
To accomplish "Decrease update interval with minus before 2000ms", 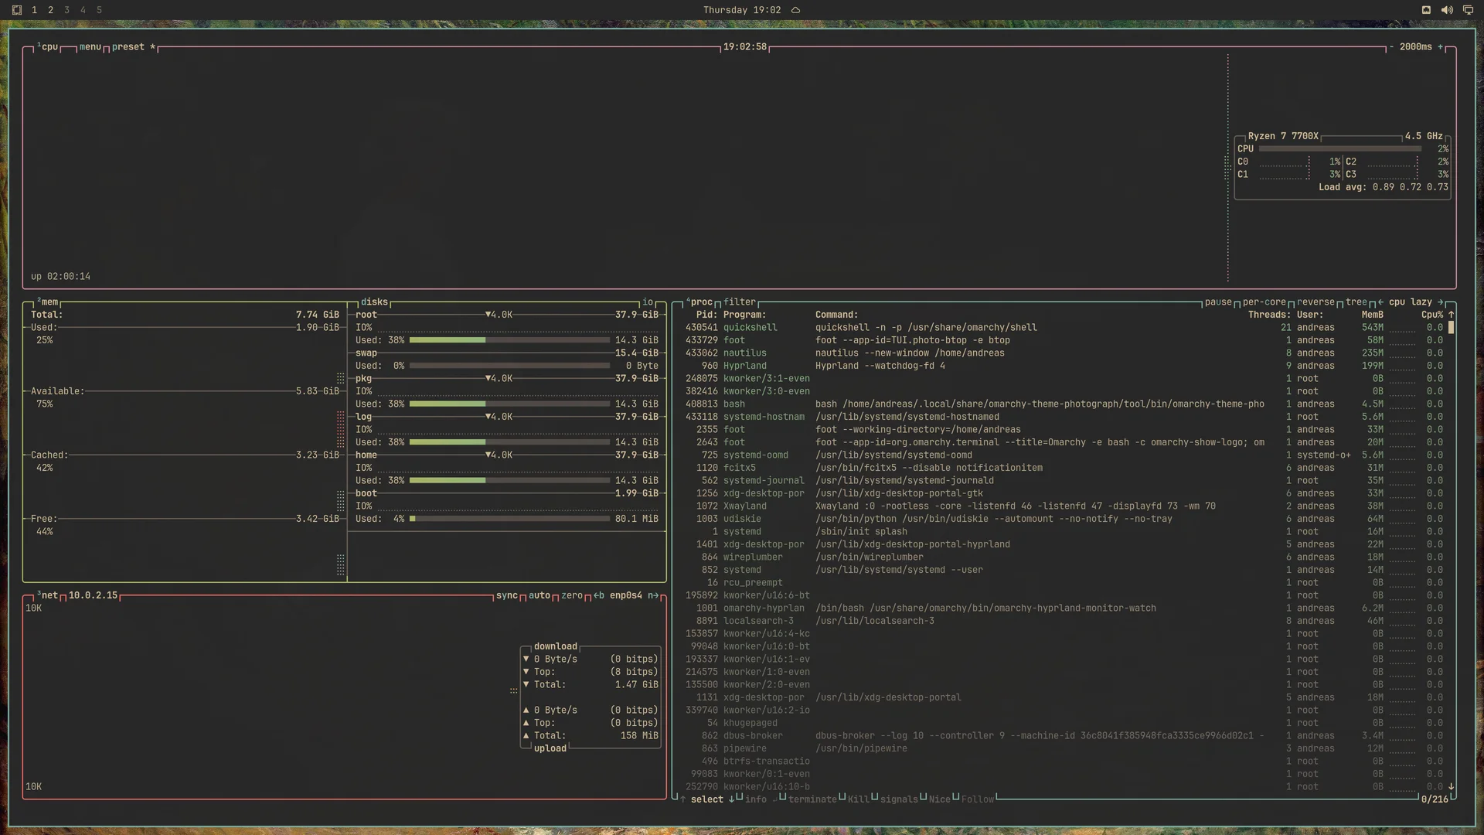I will [x=1391, y=47].
